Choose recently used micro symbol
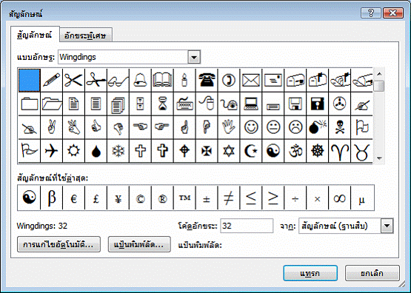411x293 pixels. pos(361,198)
